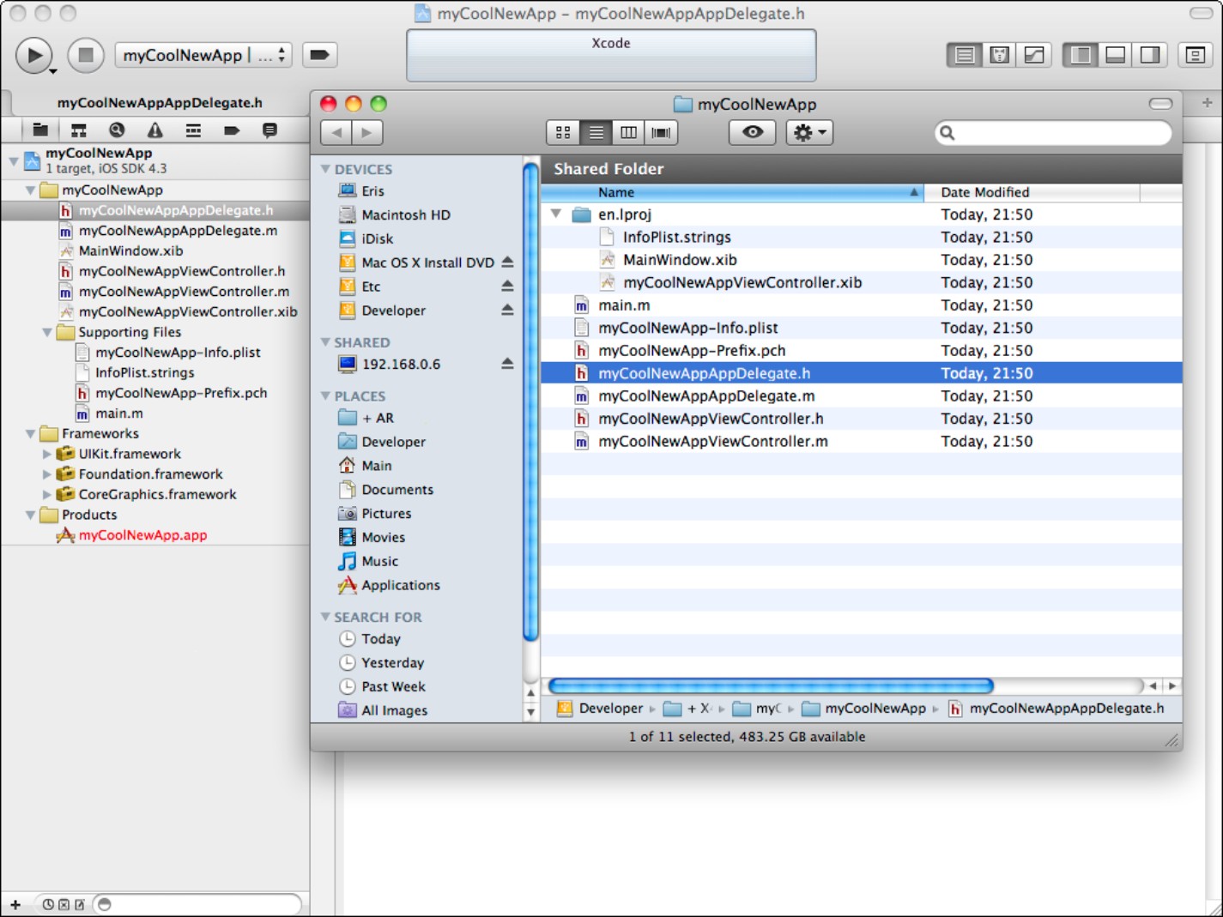Go forward in Finder window
Image resolution: width=1223 pixels, height=917 pixels.
[367, 133]
